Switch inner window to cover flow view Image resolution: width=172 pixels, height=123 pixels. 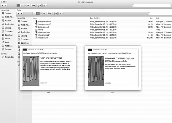pyautogui.click(x=44, y=13)
